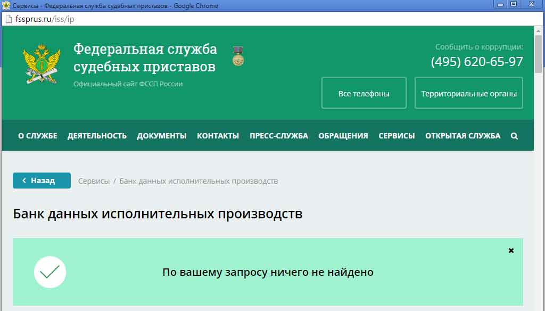Viewport: 545px width, 311px height.
Task: Select 'ОБРАЩЕНИЯ' in the navigation bar
Action: 343,136
